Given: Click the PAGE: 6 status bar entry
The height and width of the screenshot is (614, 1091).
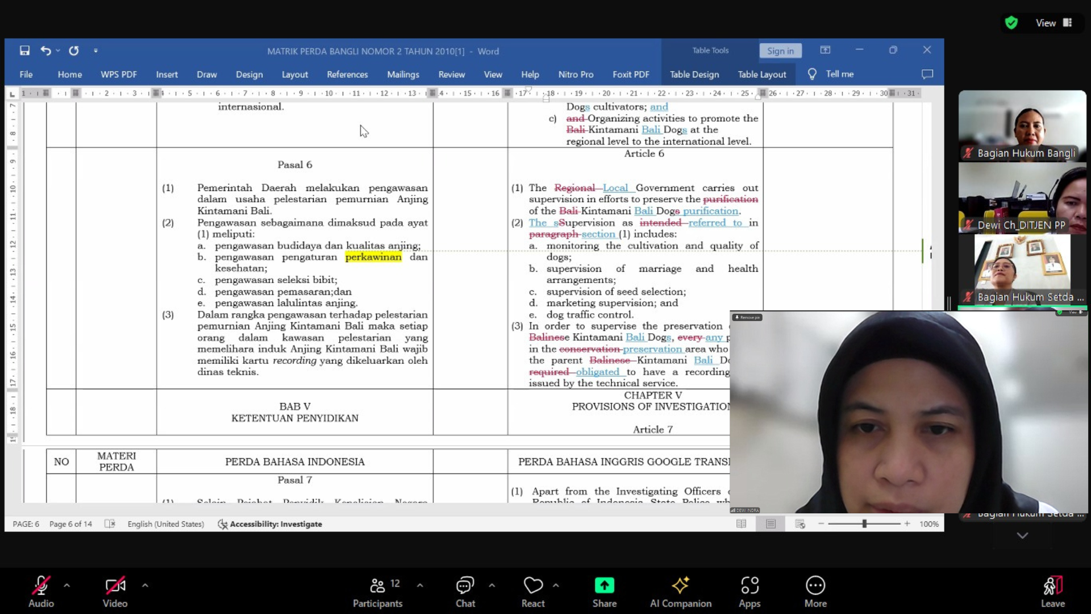Looking at the screenshot, I should point(26,524).
